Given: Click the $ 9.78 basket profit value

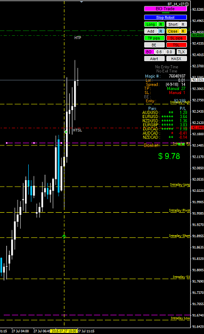Looking at the screenshot, I should (169, 156).
